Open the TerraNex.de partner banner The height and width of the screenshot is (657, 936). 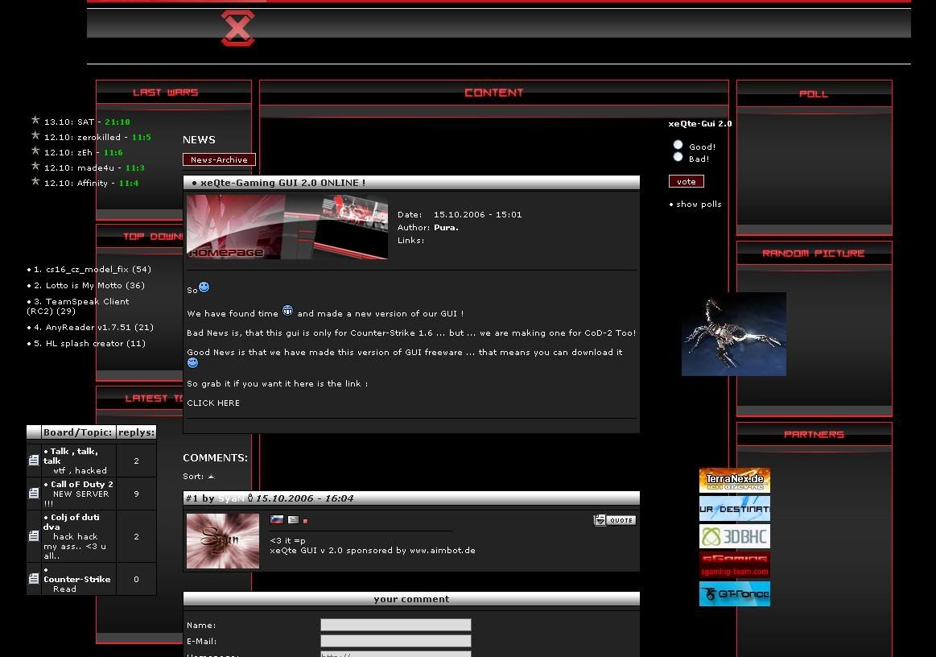(734, 480)
